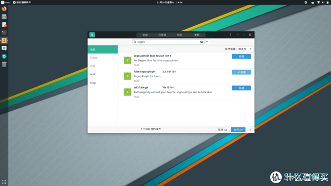Viewport: 331px width, 186px height.
Task: Select 全部 in the left sidebar
Action: 103,50
